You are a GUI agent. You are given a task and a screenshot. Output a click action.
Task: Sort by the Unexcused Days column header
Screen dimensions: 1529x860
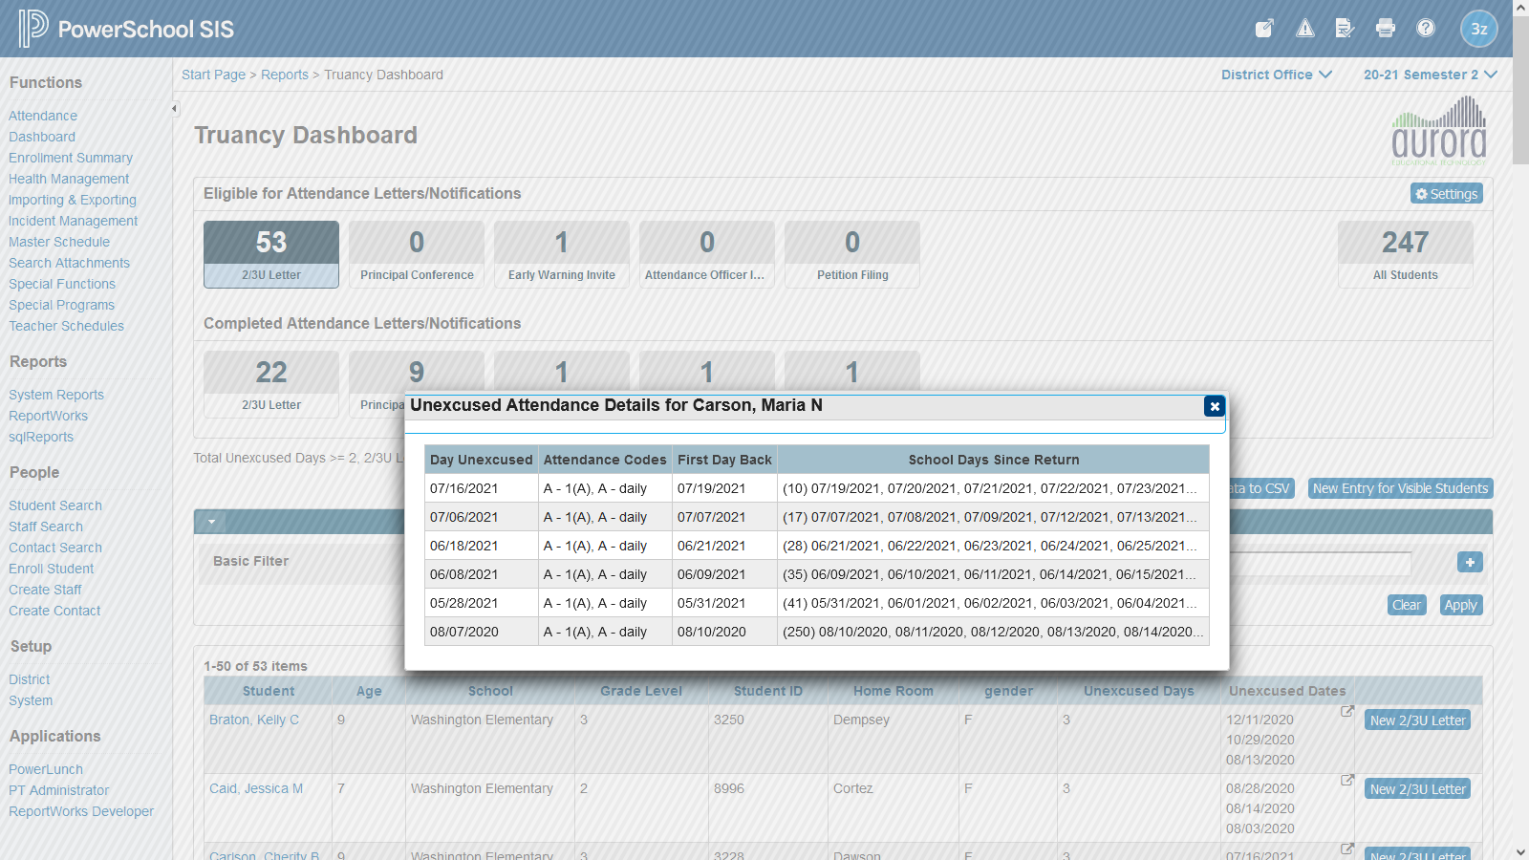(x=1138, y=691)
